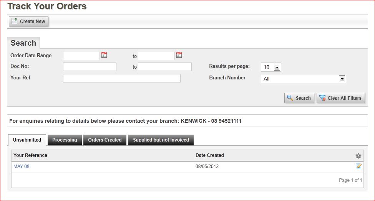The height and width of the screenshot is (201, 375).
Task: Click the funnel icon on Clear All Filters
Action: (322, 98)
